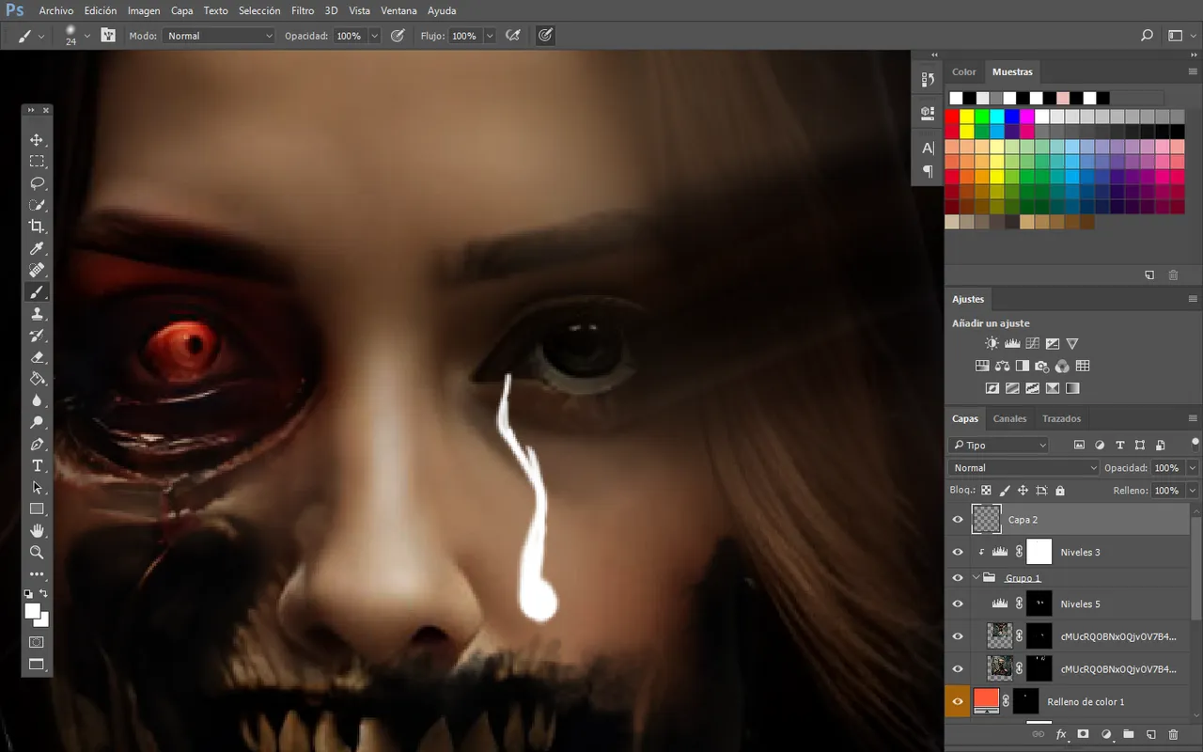Viewport: 1203px width, 752px height.
Task: Select the Rectangle shape tool
Action: pyautogui.click(x=37, y=509)
